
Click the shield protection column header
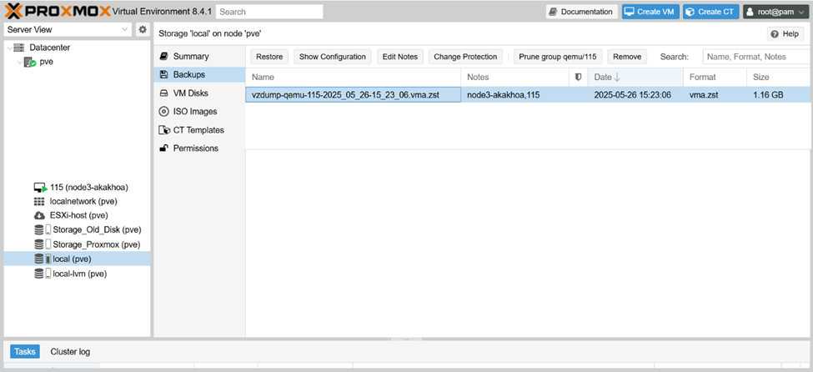coord(579,77)
